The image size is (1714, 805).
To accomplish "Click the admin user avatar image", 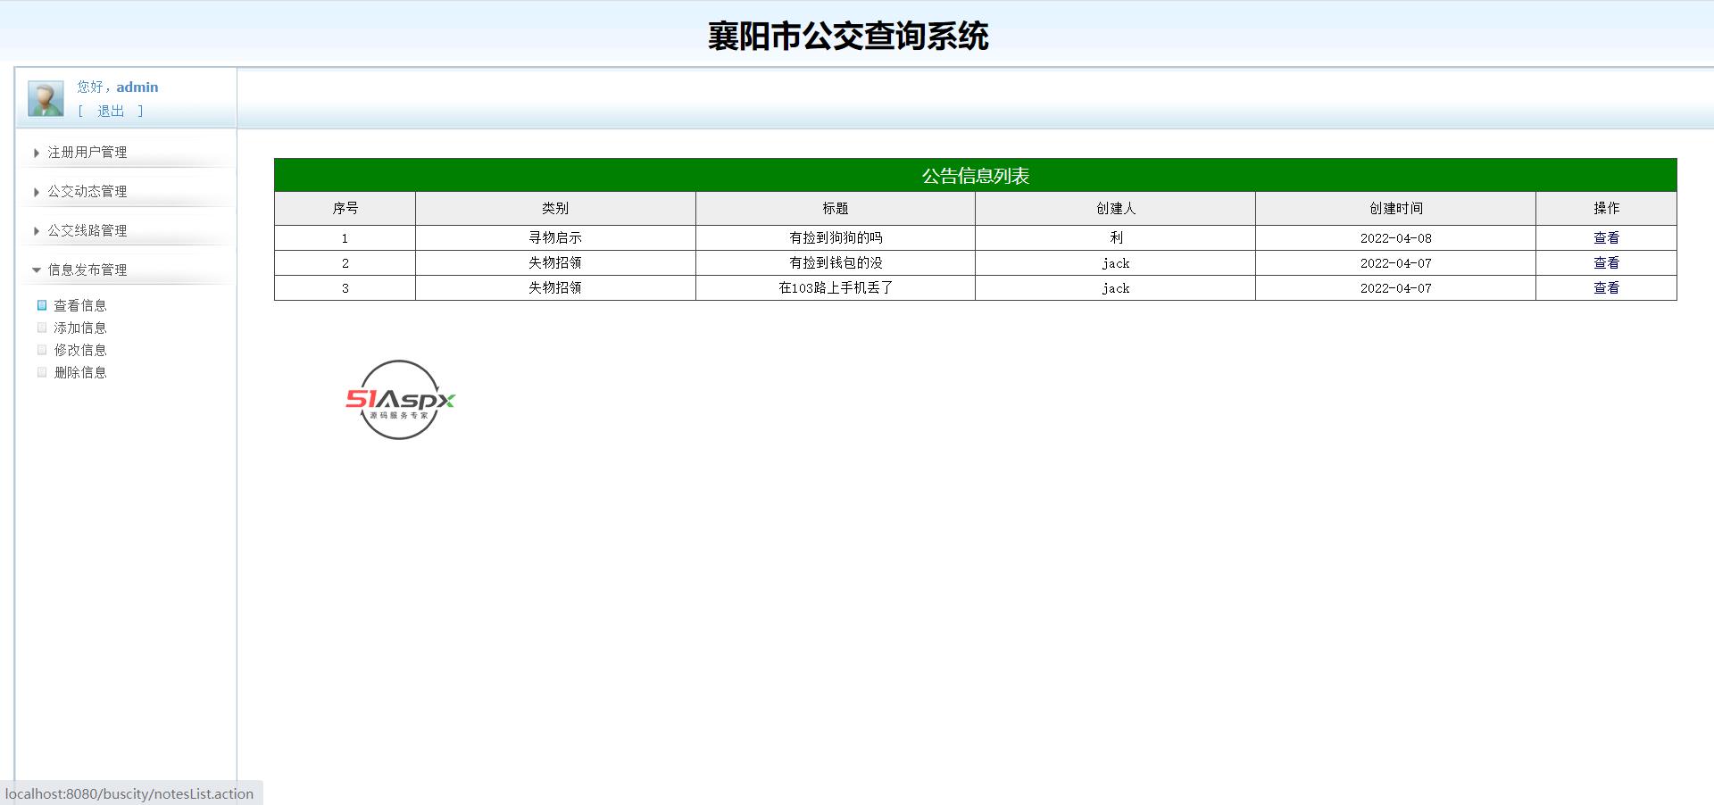I will click(46, 99).
